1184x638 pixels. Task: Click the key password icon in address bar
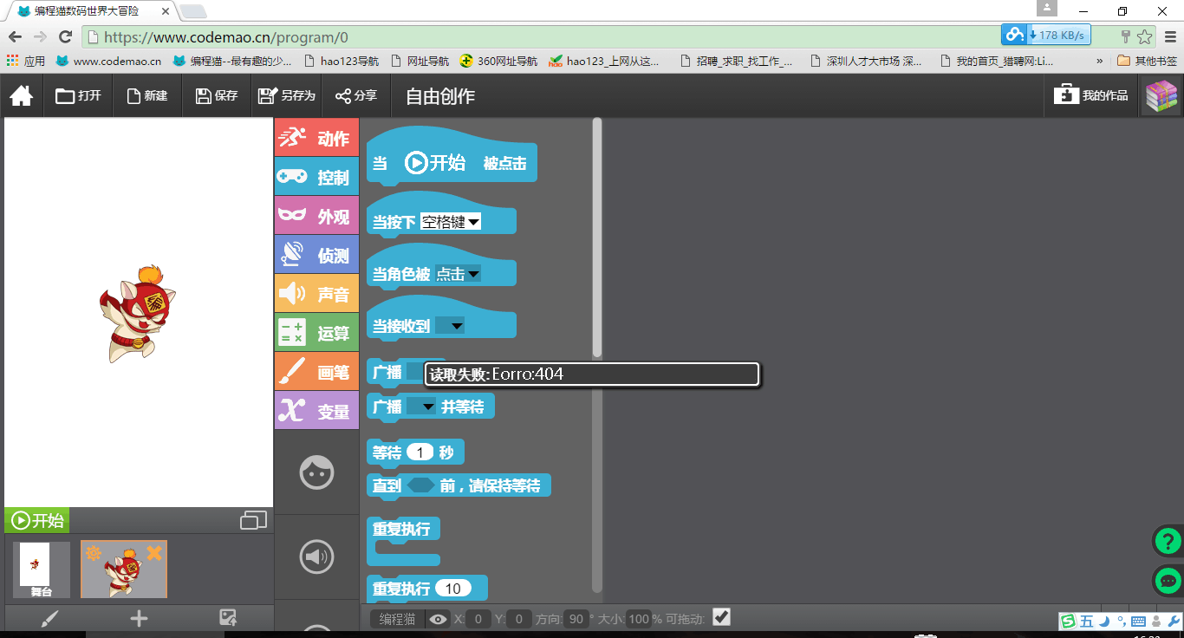(1125, 36)
